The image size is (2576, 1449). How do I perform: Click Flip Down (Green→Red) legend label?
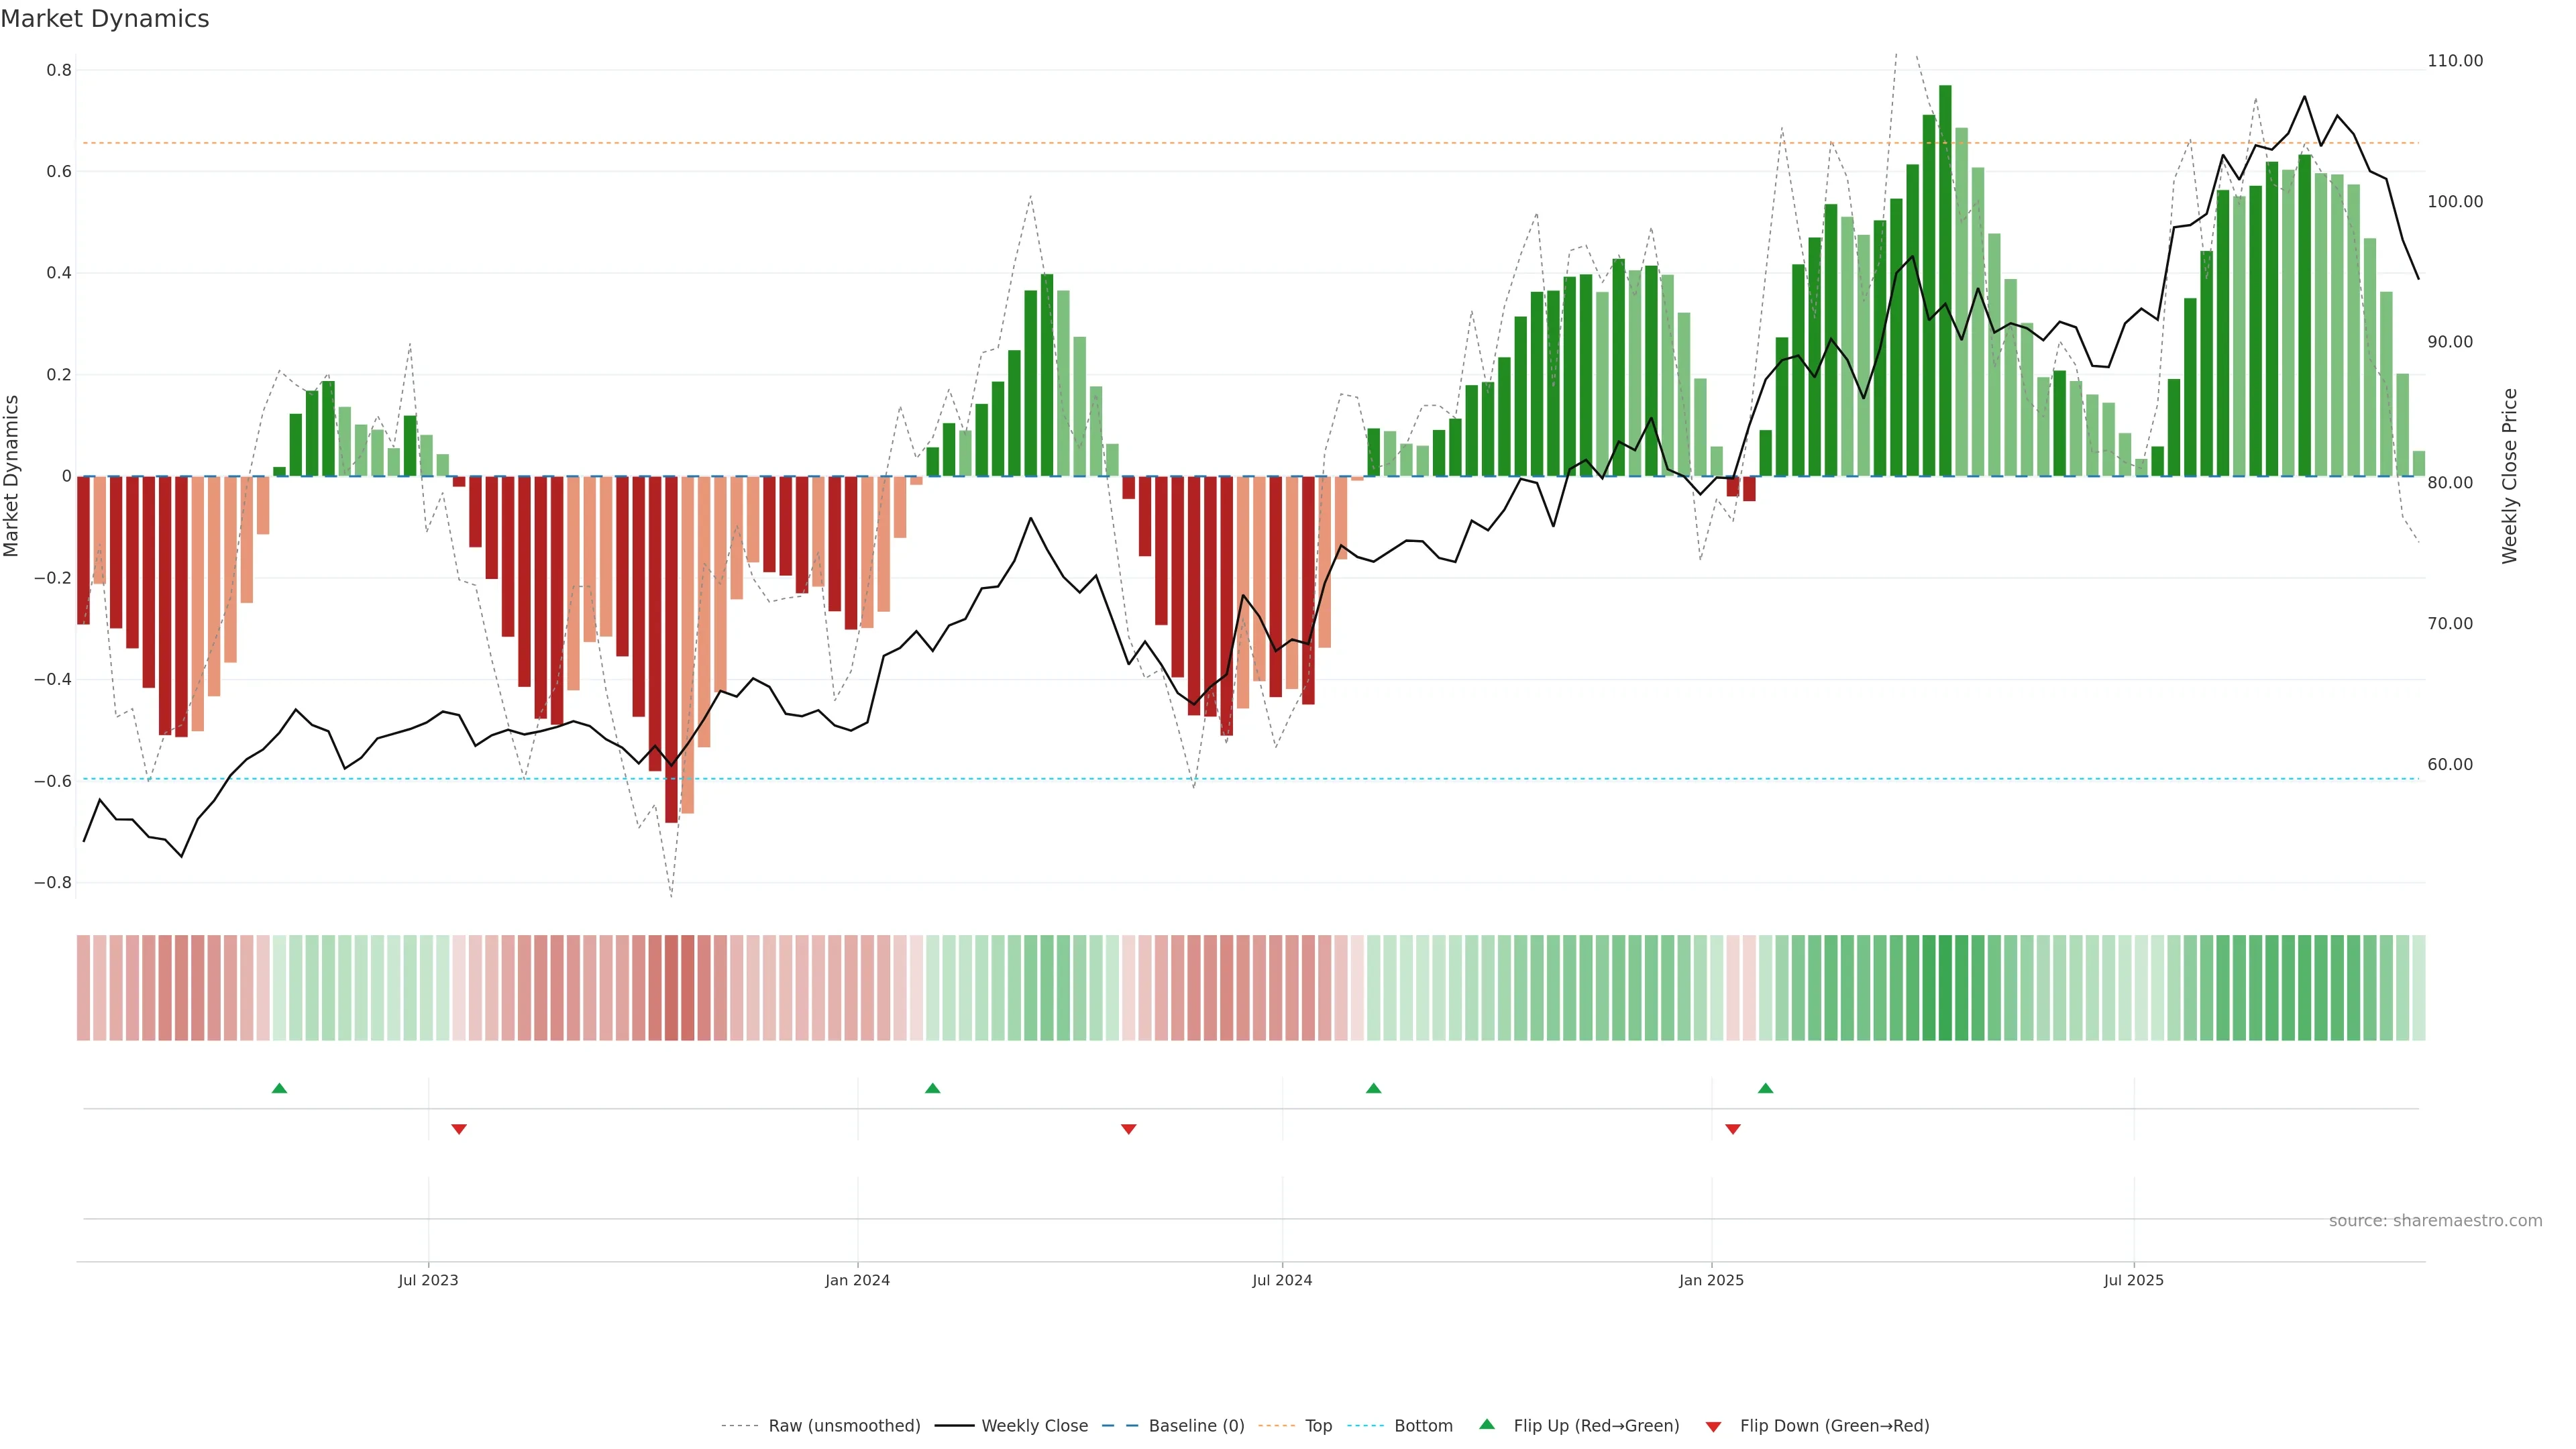(x=1834, y=1426)
